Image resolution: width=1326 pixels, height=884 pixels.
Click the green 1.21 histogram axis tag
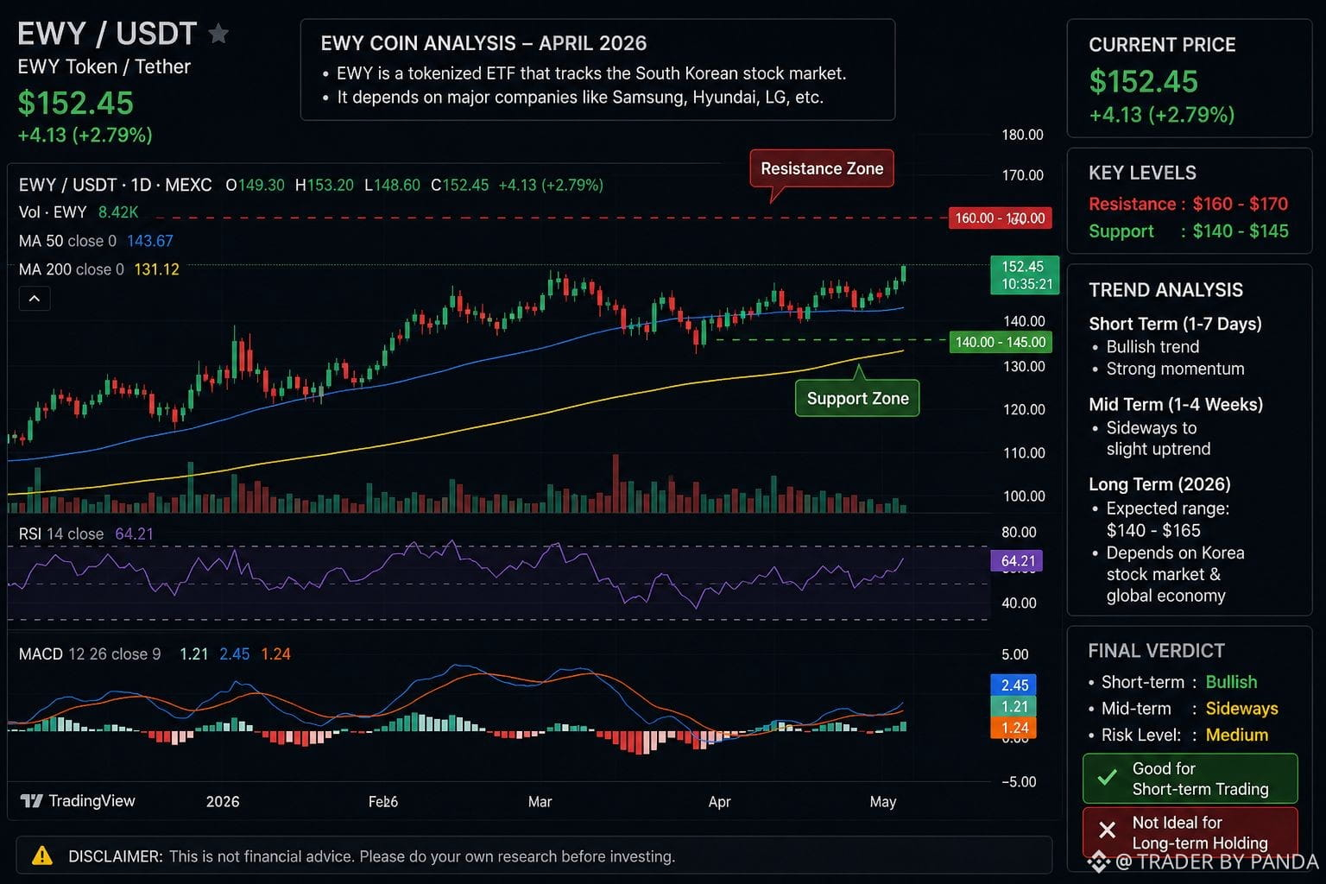pyautogui.click(x=1014, y=706)
